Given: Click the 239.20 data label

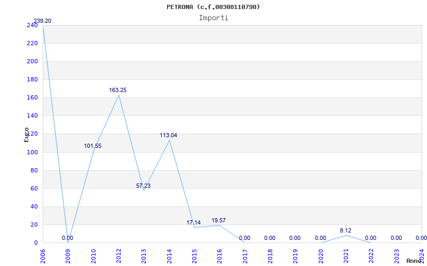Looking at the screenshot, I should click(42, 21).
